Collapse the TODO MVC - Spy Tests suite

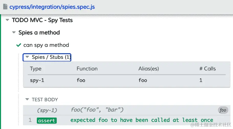point(7,20)
